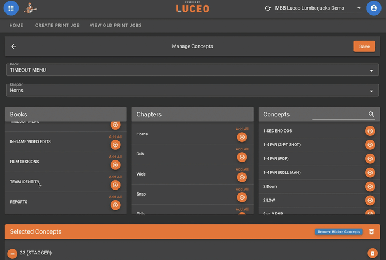Open the Book dropdown TIMEOUT MENU
The width and height of the screenshot is (386, 260).
point(192,70)
